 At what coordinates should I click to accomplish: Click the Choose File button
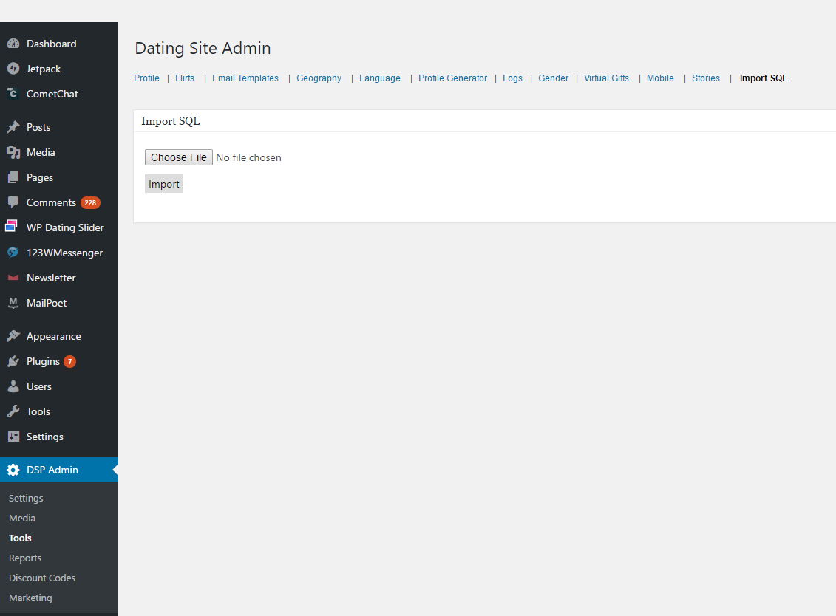tap(179, 157)
